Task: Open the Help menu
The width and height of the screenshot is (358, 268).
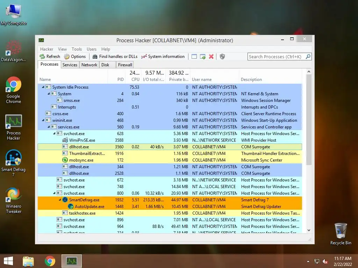Action: click(x=106, y=49)
